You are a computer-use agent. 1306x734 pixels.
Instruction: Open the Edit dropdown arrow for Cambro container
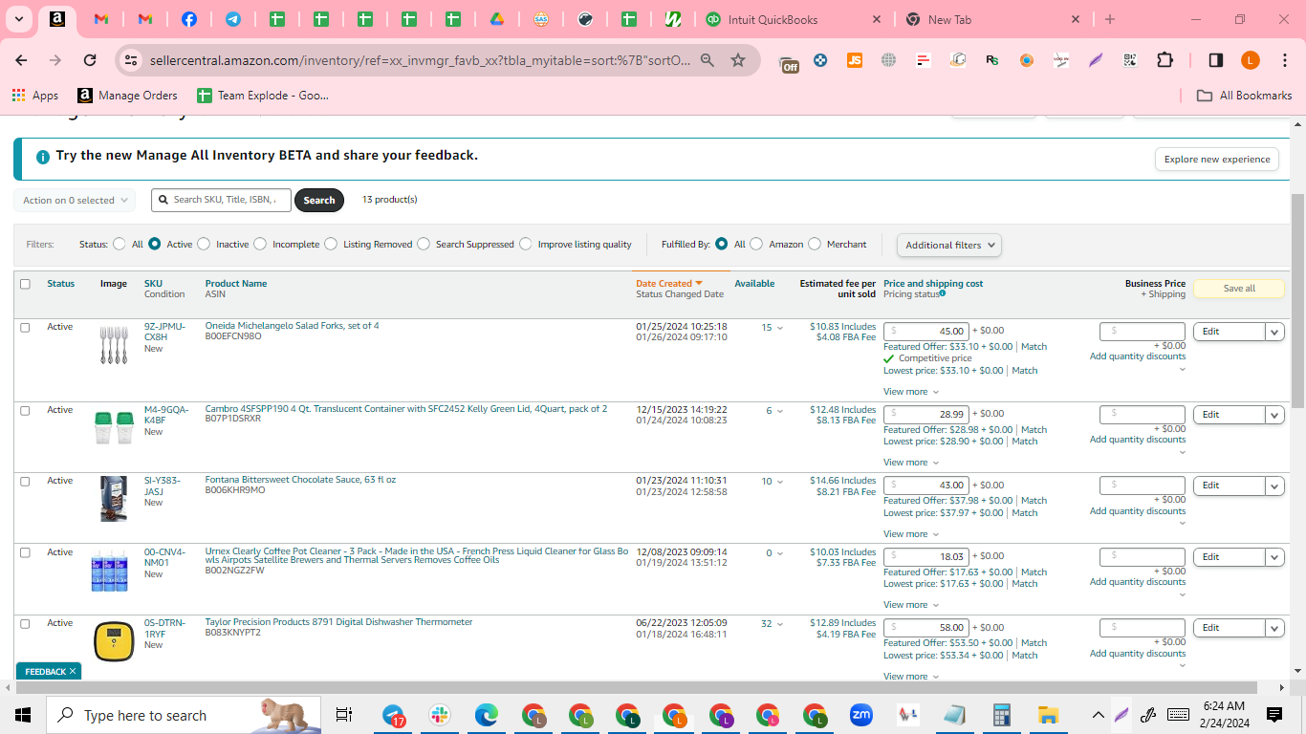click(x=1274, y=415)
